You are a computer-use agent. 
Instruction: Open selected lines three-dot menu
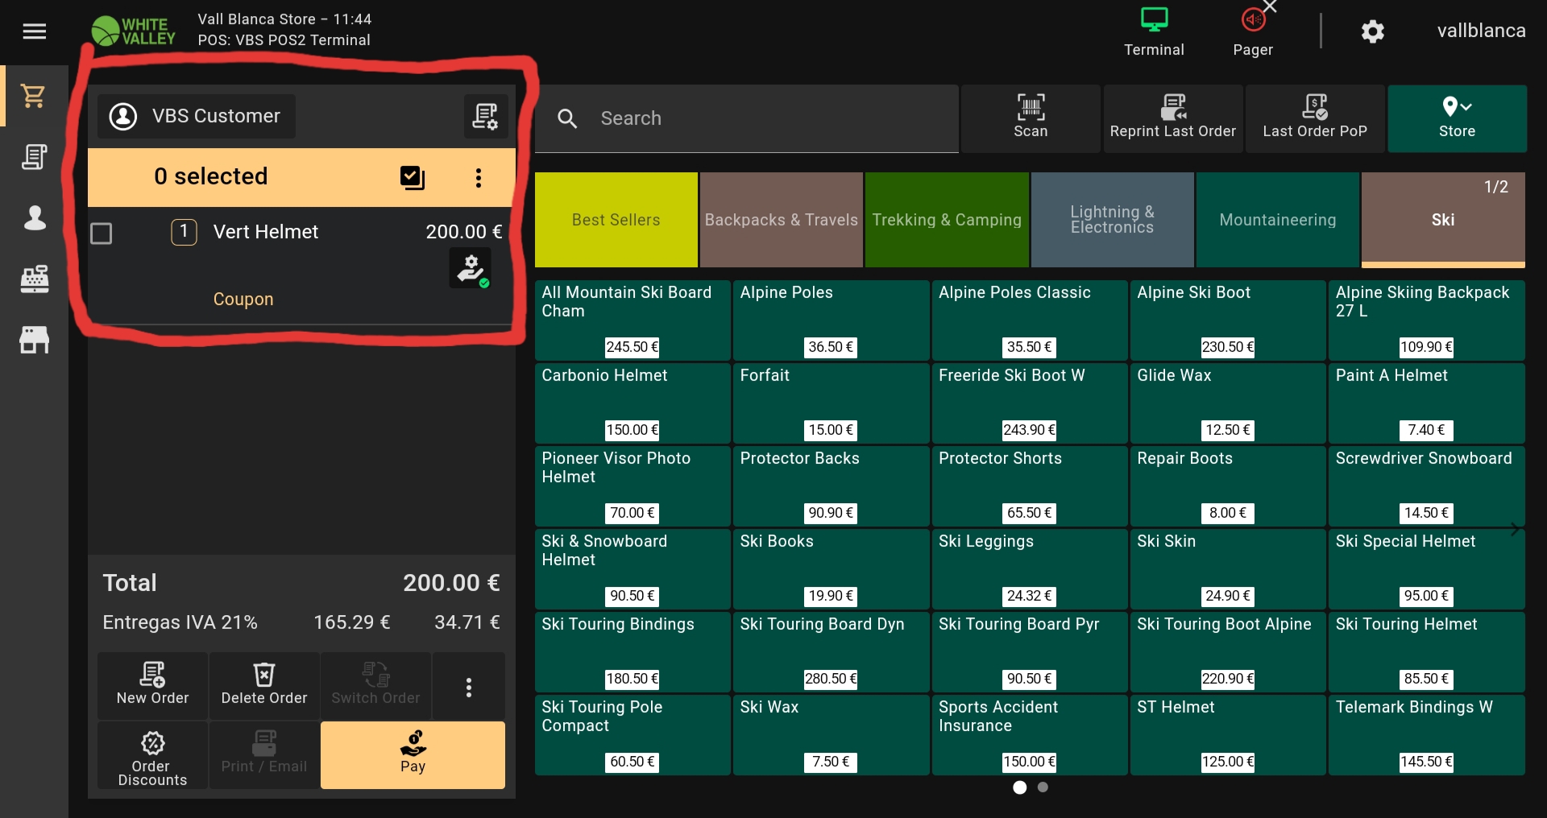[479, 177]
